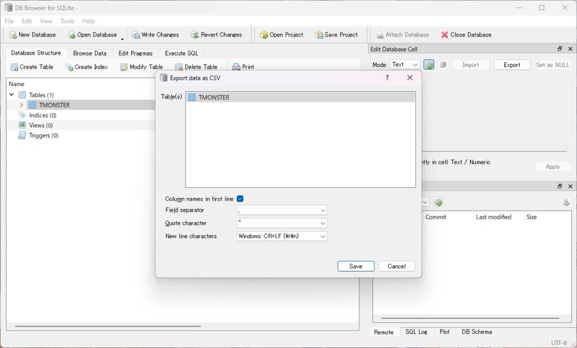Click the Write Changes icon
The image size is (577, 348).
[136, 35]
